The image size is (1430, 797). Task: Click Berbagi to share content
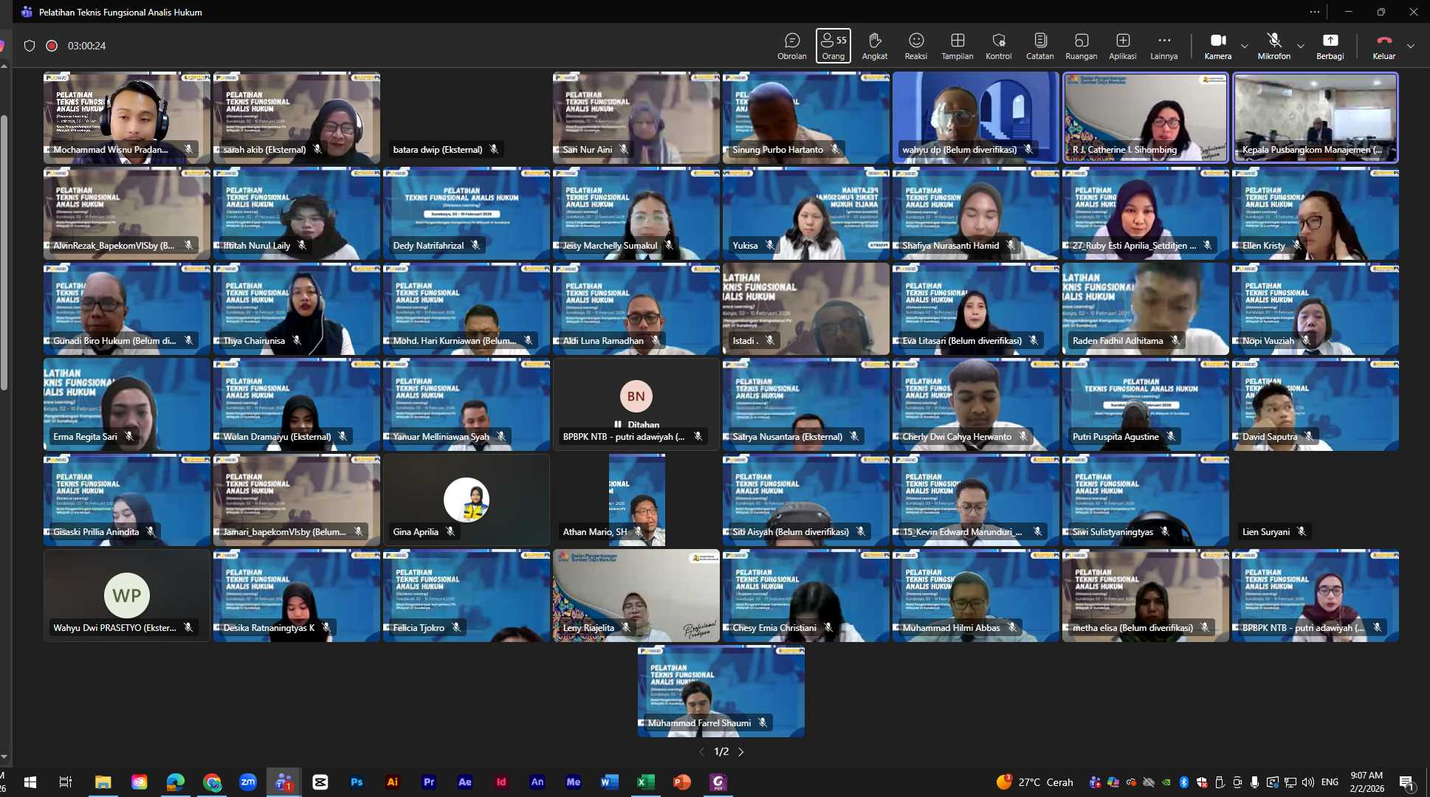[x=1330, y=46]
